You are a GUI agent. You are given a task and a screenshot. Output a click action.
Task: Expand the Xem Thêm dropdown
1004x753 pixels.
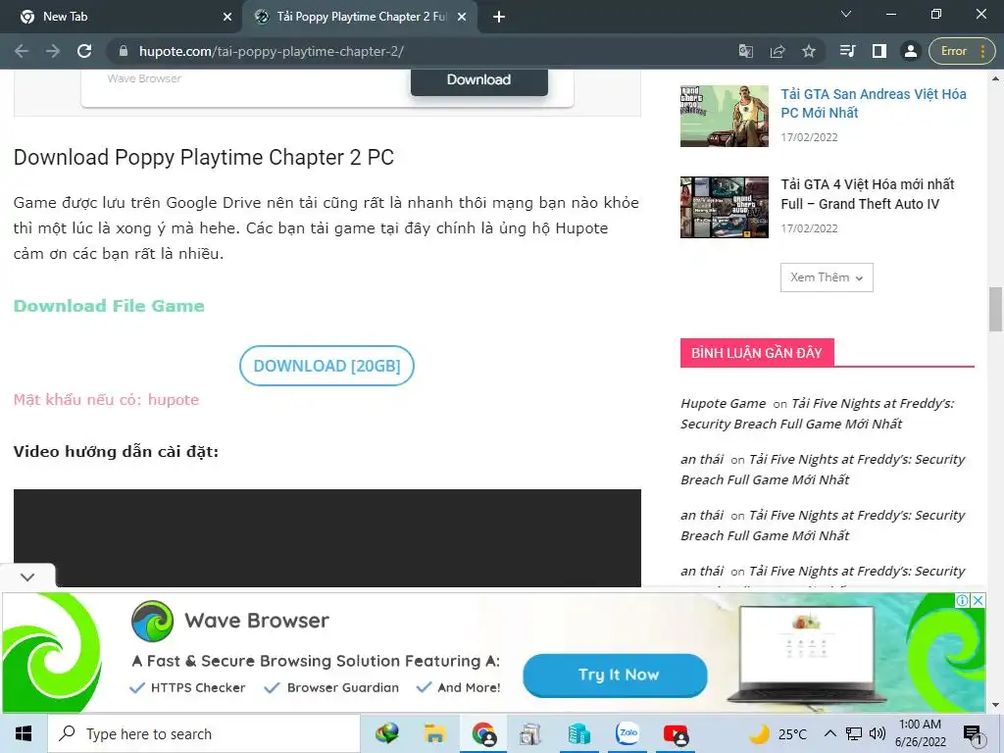tap(827, 277)
